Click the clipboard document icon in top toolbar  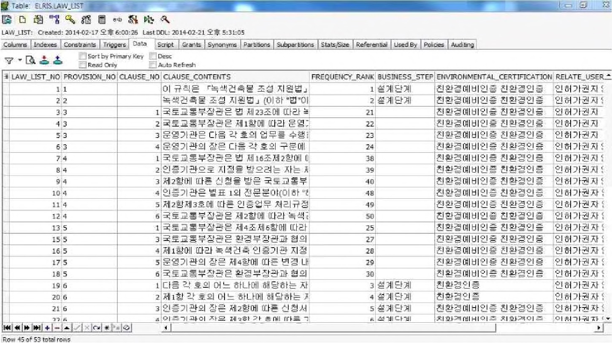39,19
